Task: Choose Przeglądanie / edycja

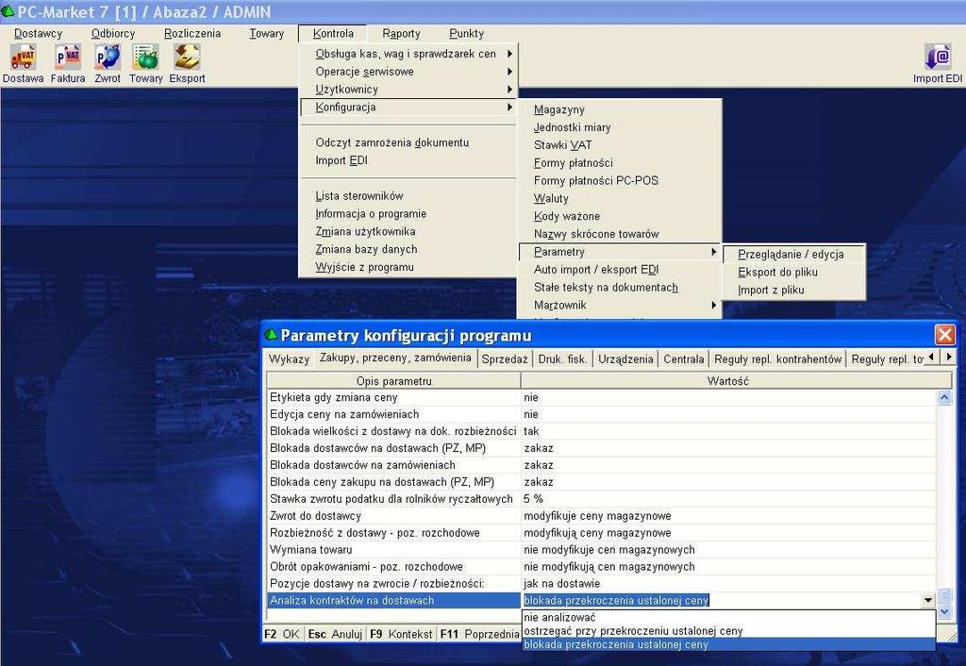Action: coord(793,255)
